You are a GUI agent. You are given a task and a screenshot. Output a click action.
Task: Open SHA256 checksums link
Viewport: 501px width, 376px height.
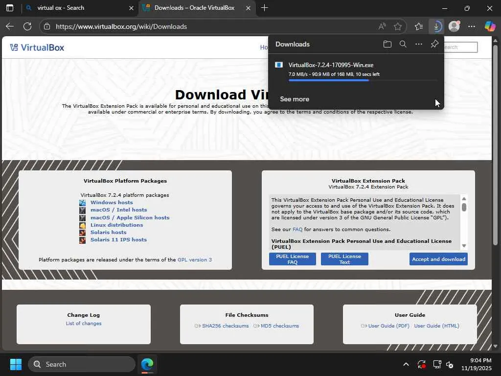click(225, 326)
